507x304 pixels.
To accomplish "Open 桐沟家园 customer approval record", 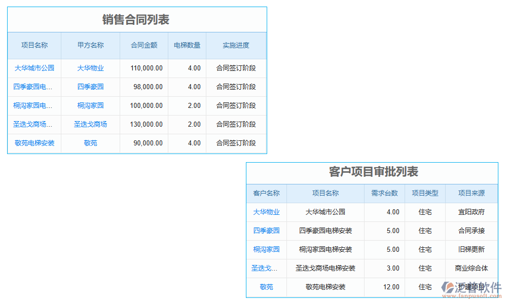I will click(x=266, y=249).
